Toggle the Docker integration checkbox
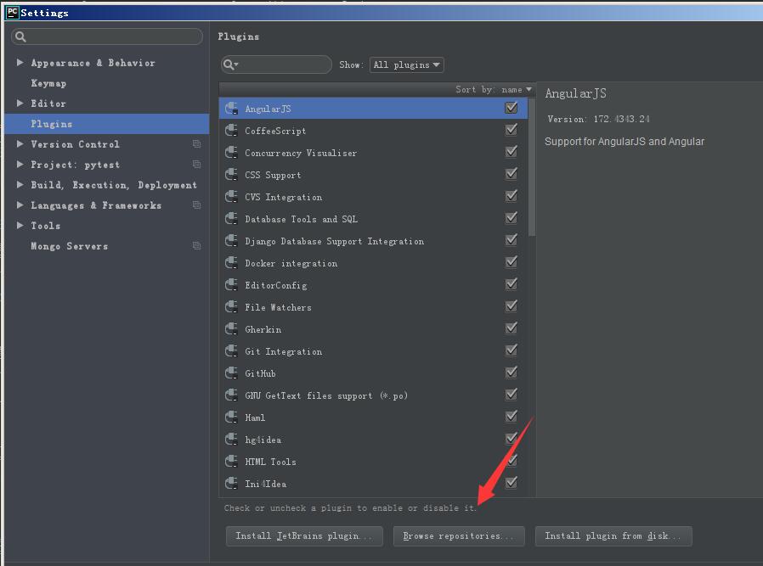This screenshot has width=763, height=566. 511,262
